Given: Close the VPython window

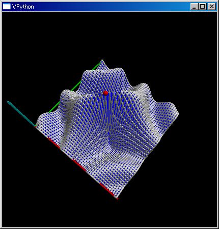Looking at the screenshot, I should pos(211,7).
